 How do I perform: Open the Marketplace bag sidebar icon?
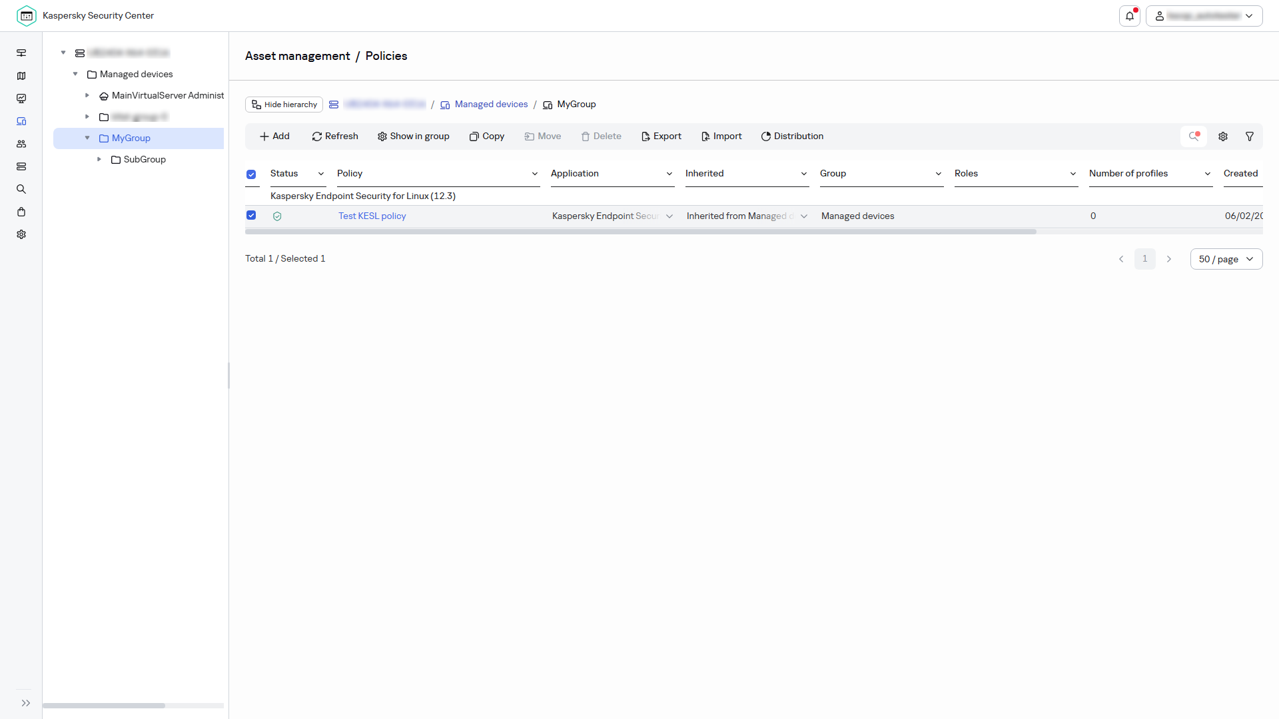tap(21, 212)
